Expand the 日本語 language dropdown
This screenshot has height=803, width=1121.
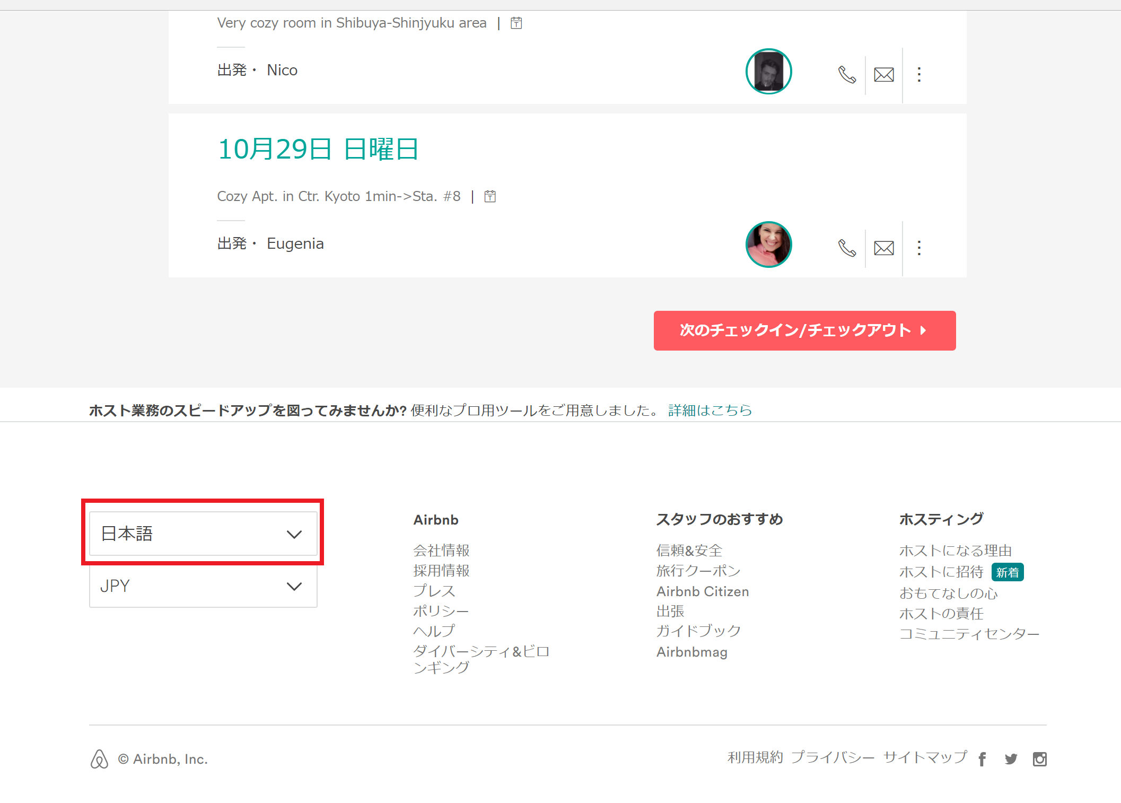click(203, 534)
